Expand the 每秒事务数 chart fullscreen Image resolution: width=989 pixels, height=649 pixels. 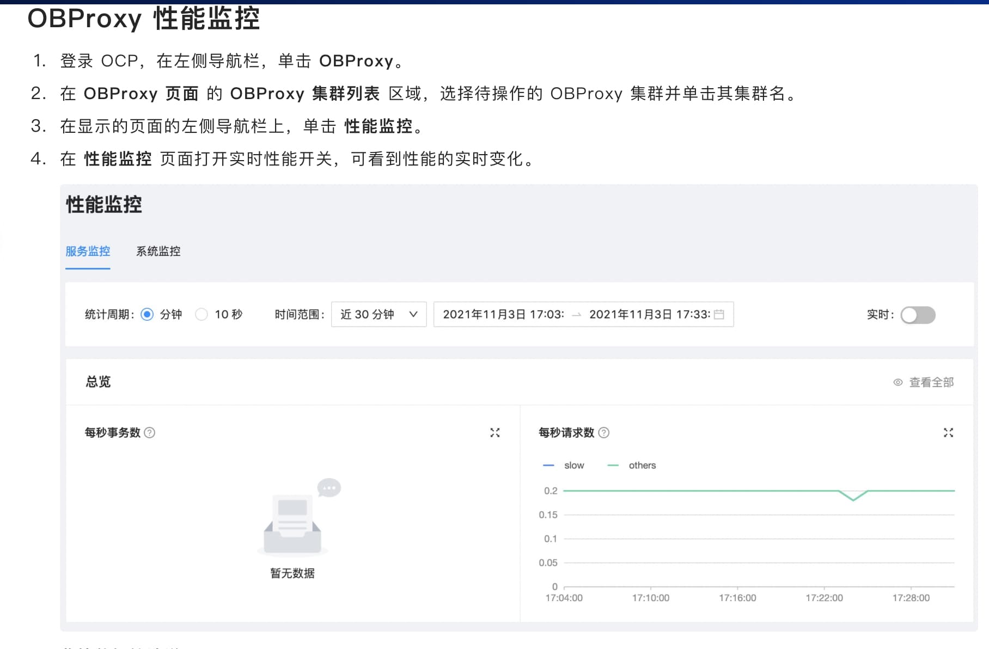click(x=494, y=432)
